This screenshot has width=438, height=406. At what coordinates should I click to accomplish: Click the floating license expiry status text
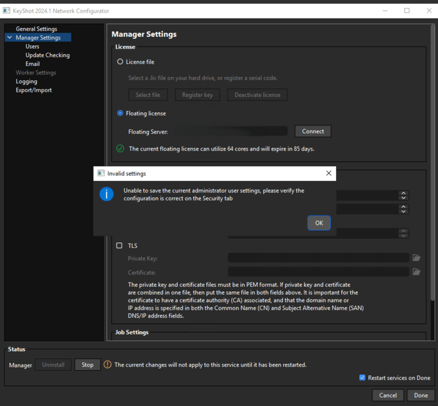[x=222, y=149]
